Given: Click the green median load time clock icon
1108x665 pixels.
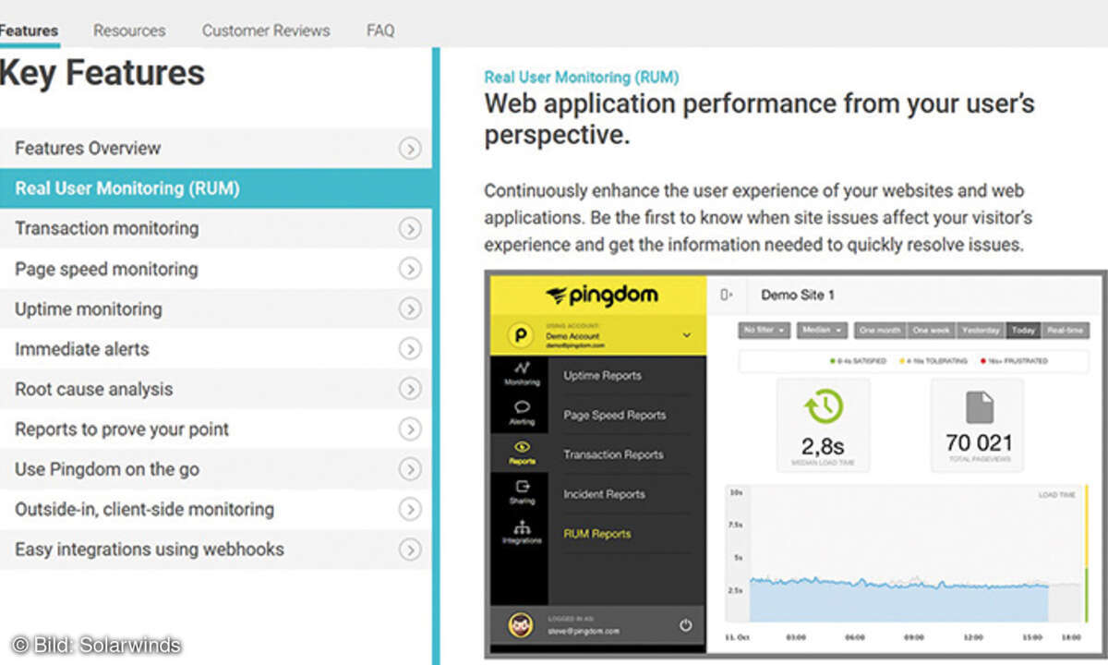Looking at the screenshot, I should 823,406.
